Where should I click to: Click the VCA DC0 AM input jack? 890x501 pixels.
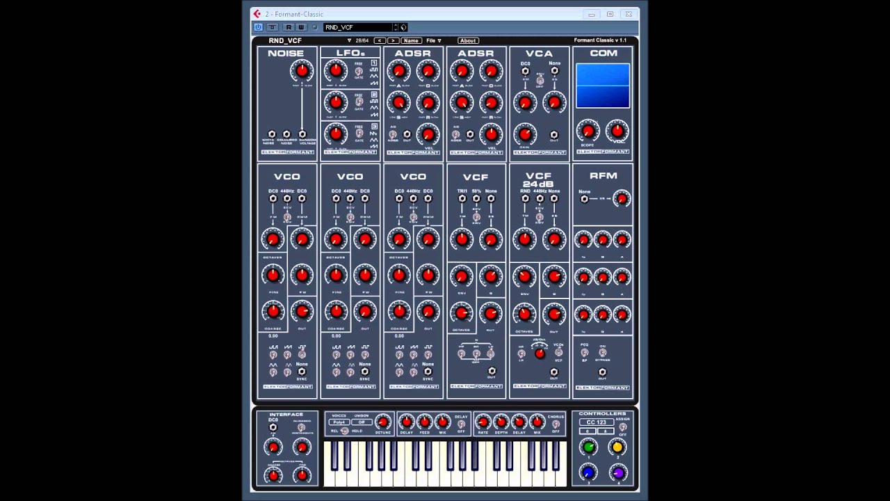click(525, 71)
